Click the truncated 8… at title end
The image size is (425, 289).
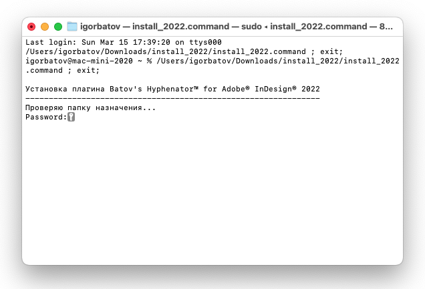point(386,27)
